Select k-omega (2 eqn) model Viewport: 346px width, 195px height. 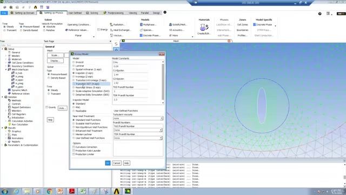(74, 77)
